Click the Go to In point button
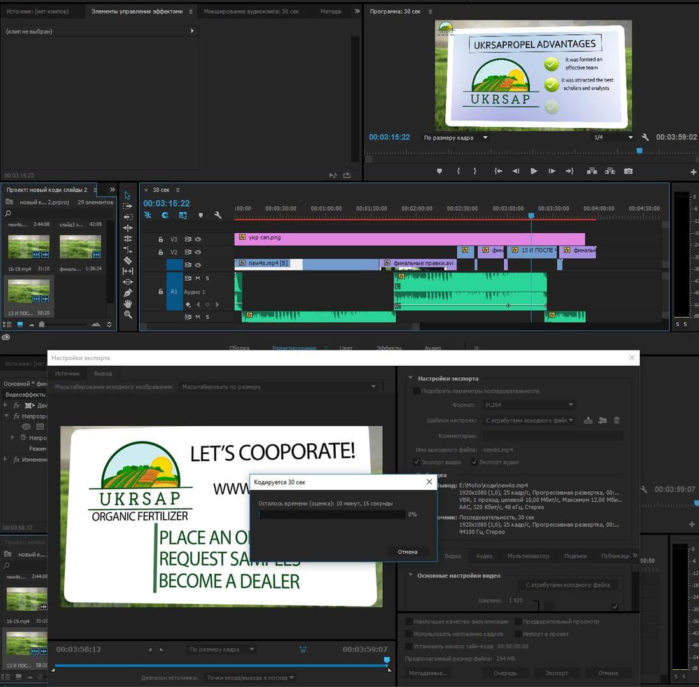This screenshot has height=687, width=699. click(x=499, y=171)
